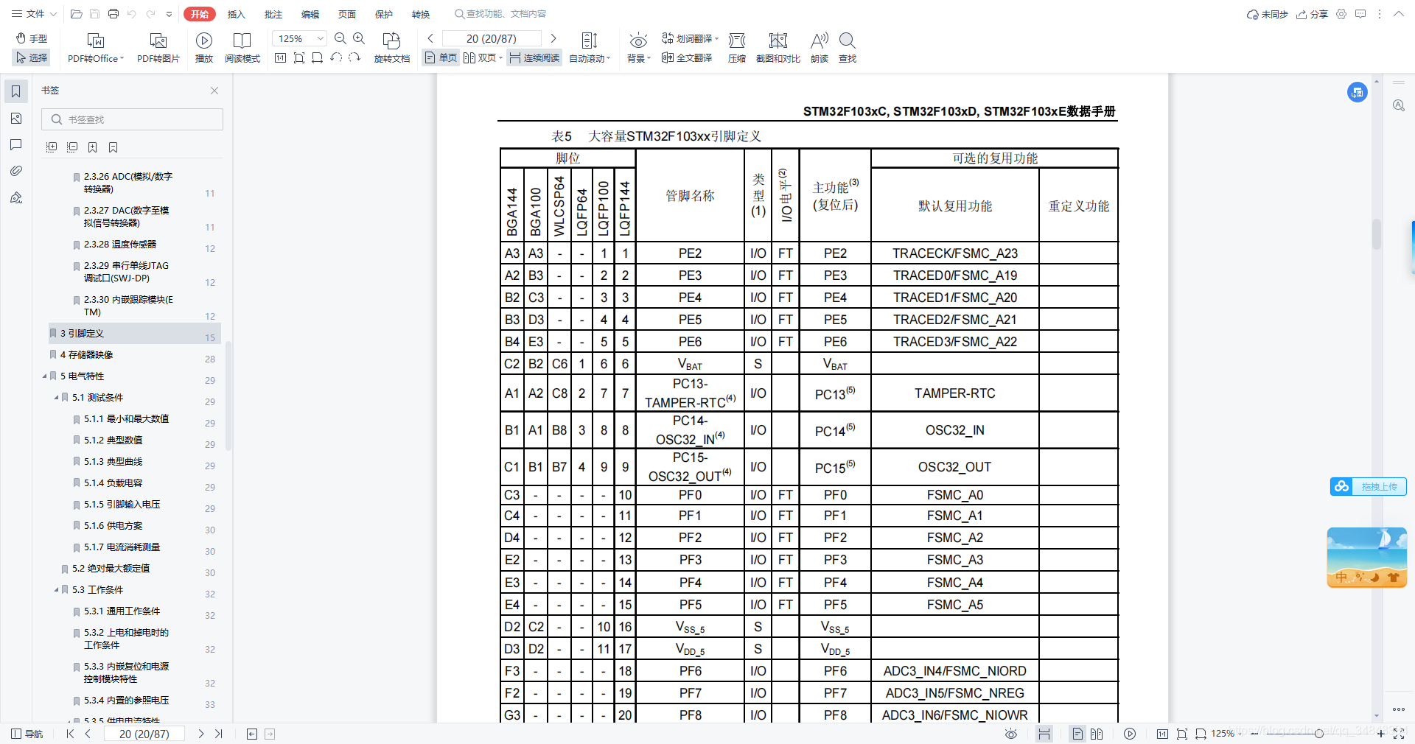Collapse the 5.1 测试条件 bookmark node
This screenshot has width=1415, height=744.
(56, 398)
